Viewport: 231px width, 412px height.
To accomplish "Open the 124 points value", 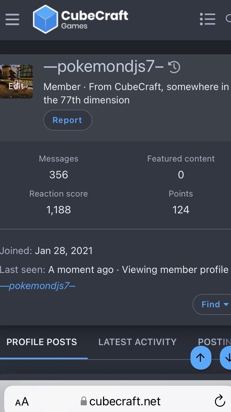I will pyautogui.click(x=181, y=210).
